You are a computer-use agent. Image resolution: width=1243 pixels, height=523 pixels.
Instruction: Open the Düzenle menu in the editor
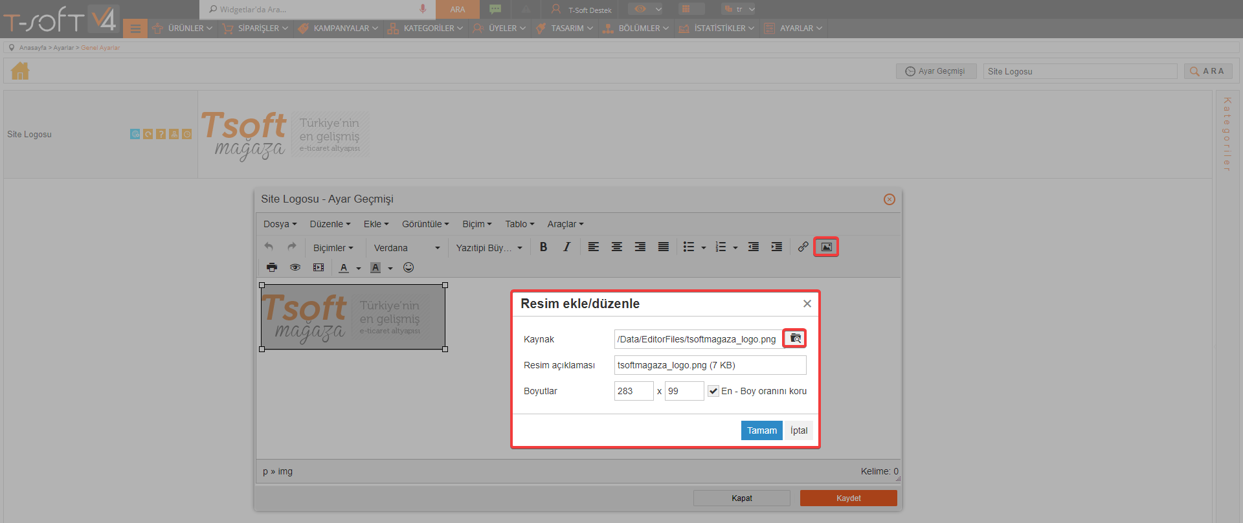coord(330,224)
